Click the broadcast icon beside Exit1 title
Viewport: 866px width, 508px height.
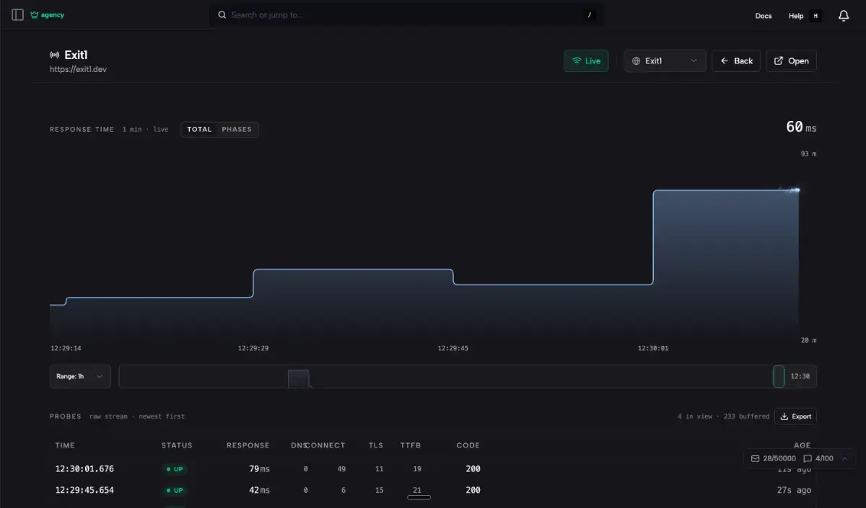tap(54, 55)
